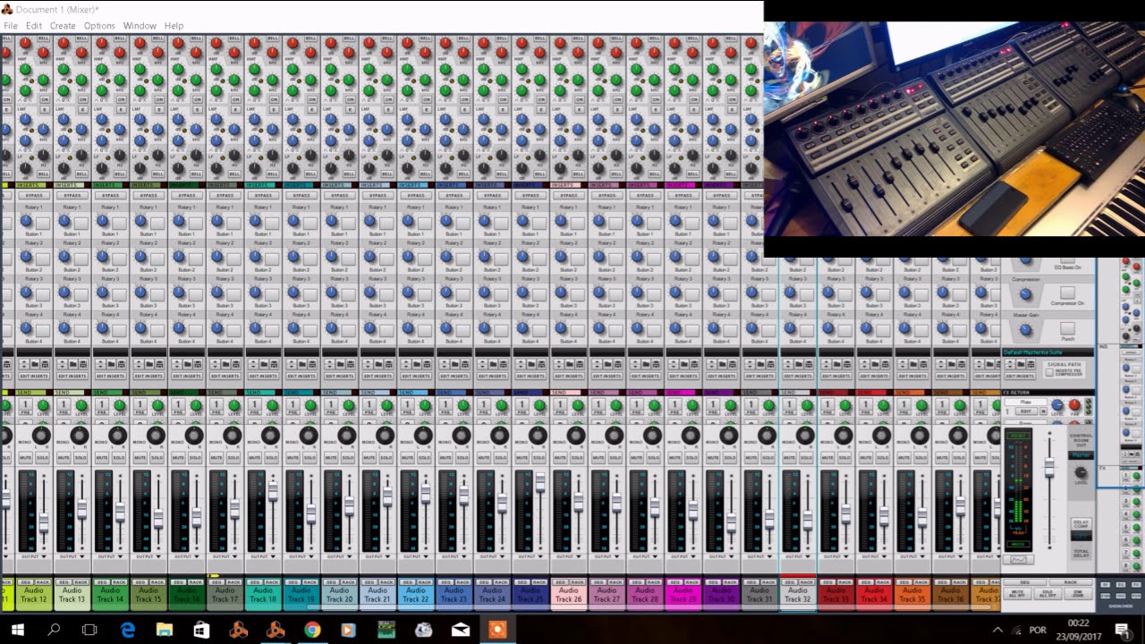The height and width of the screenshot is (644, 1145).
Task: Open control room out Master source selector
Action: (1081, 454)
